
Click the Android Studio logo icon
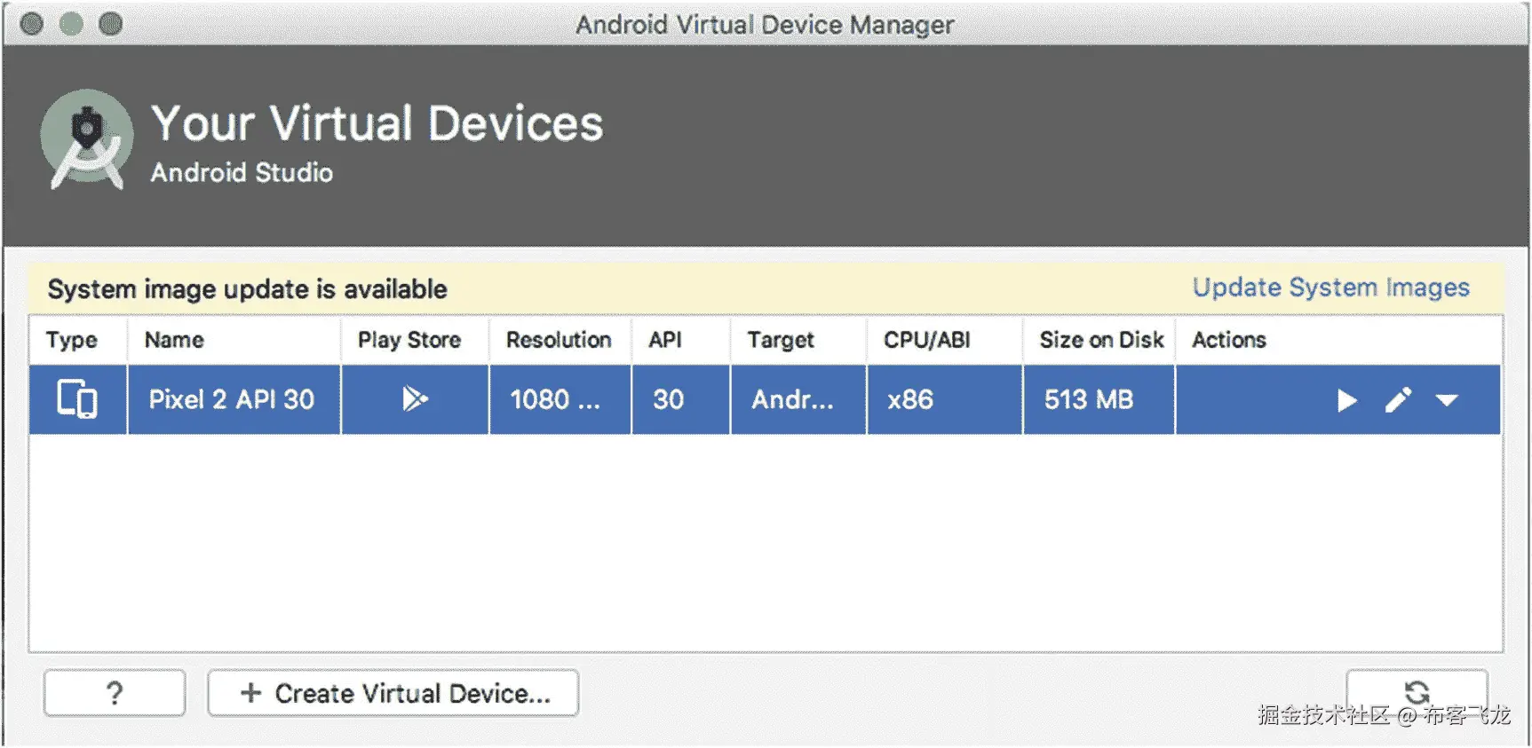[86, 139]
